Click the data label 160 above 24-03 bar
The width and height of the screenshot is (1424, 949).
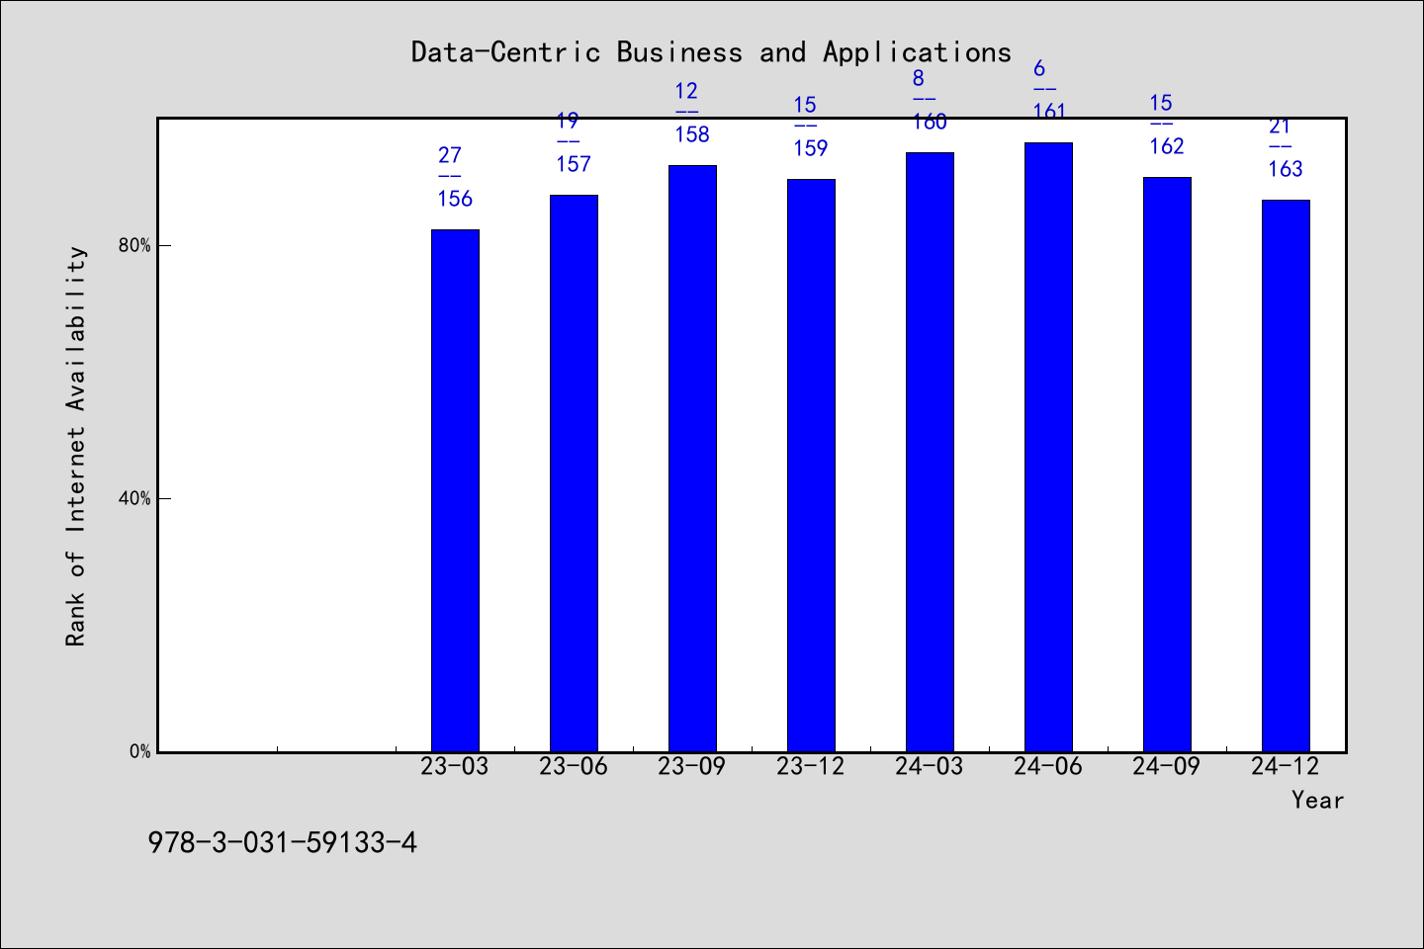930,122
